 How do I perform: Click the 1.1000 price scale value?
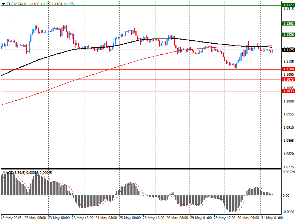[x=289, y=101]
